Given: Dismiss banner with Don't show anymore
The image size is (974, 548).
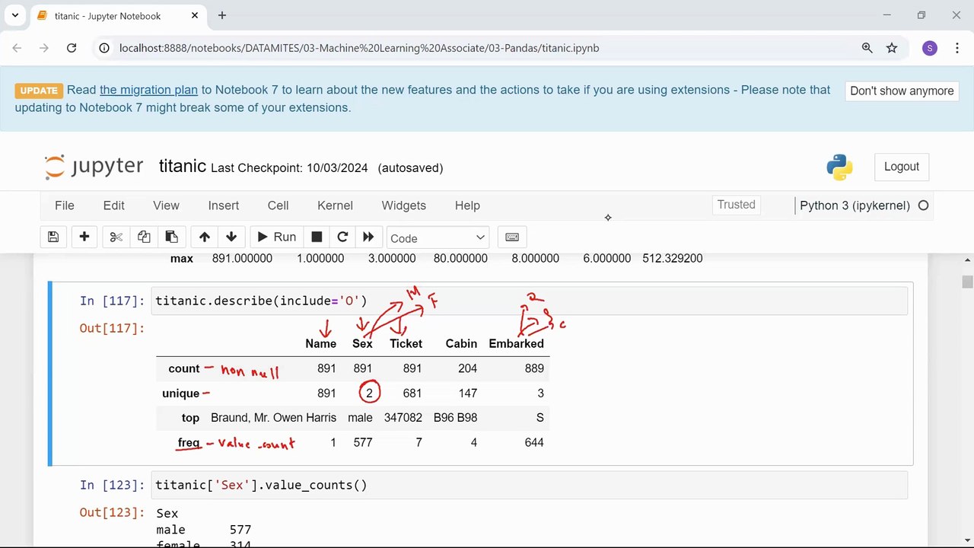Looking at the screenshot, I should click(x=902, y=91).
